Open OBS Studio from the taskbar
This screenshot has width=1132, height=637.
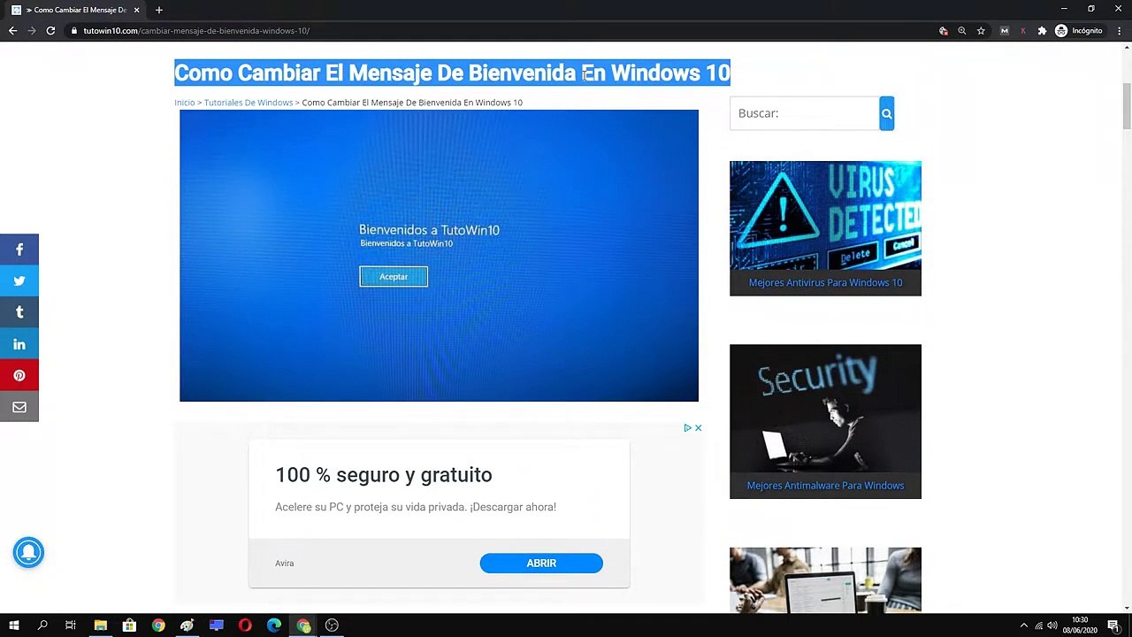coord(332,625)
